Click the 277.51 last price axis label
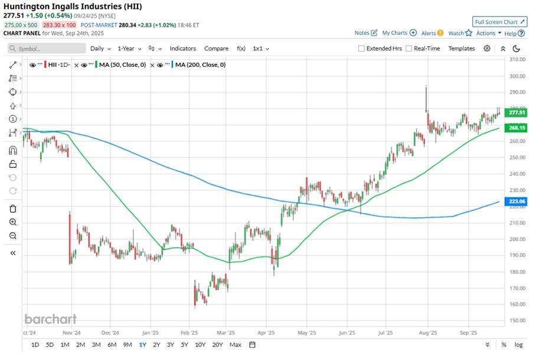533x360 pixels. (x=516, y=112)
